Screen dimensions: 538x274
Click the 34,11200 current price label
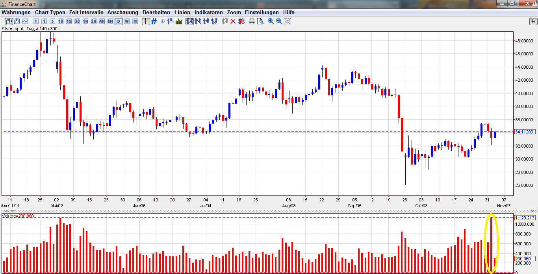525,132
